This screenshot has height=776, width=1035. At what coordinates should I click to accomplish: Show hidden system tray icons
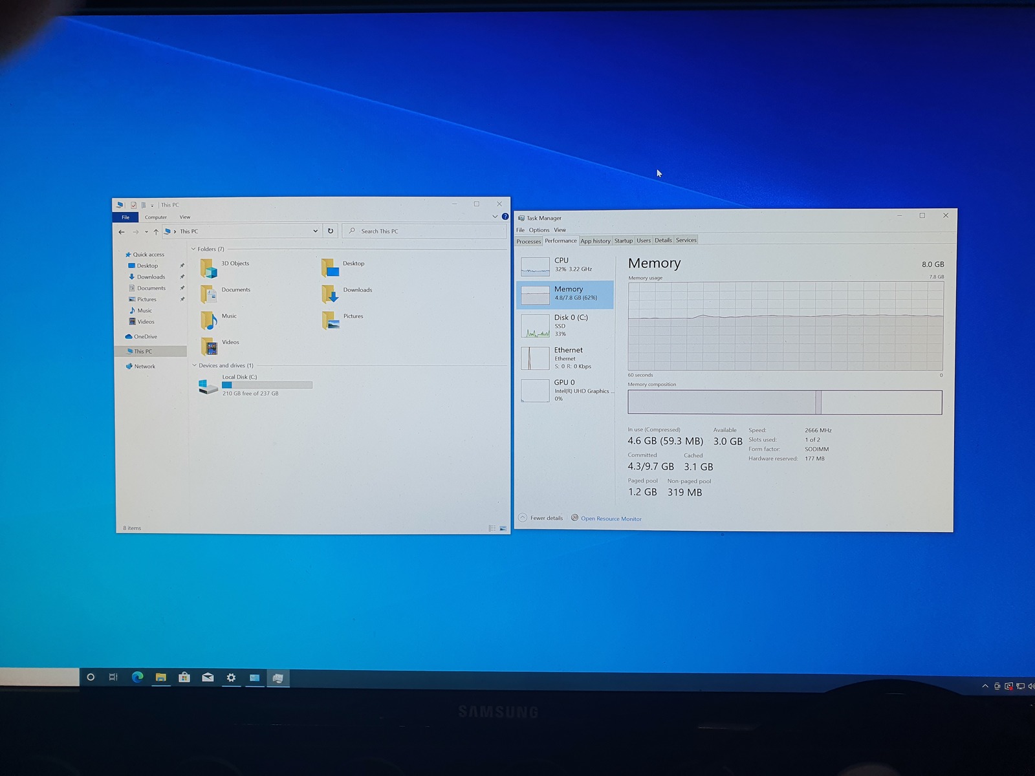(x=985, y=686)
